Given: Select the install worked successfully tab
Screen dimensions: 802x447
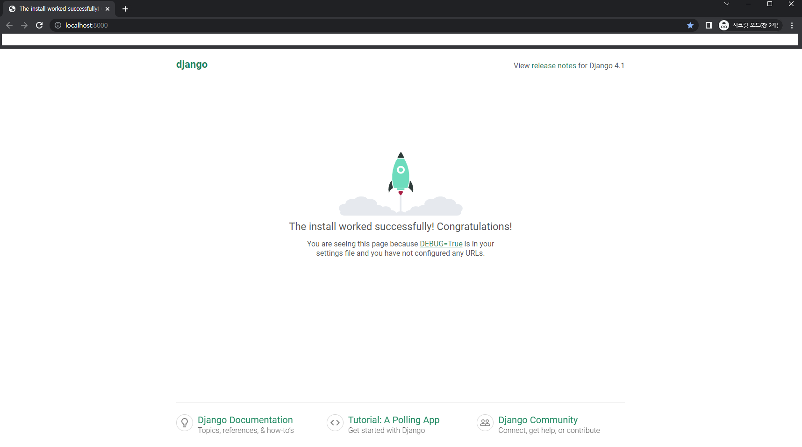Looking at the screenshot, I should click(59, 9).
